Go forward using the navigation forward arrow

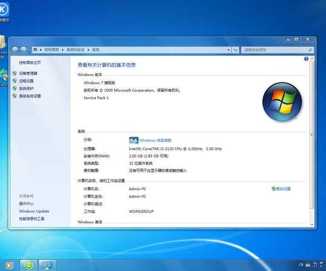[24, 50]
